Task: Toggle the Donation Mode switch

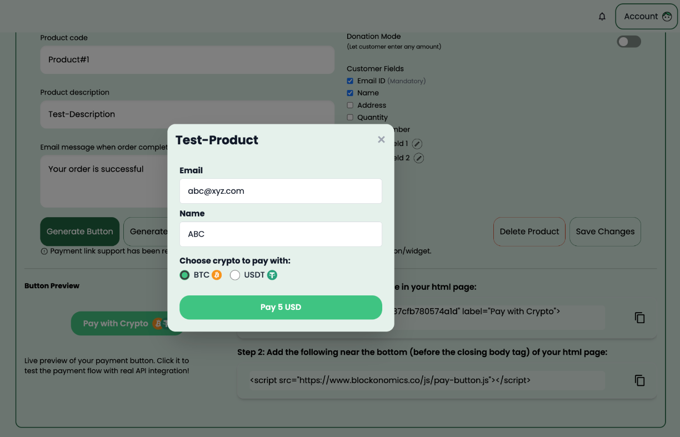Action: [629, 42]
